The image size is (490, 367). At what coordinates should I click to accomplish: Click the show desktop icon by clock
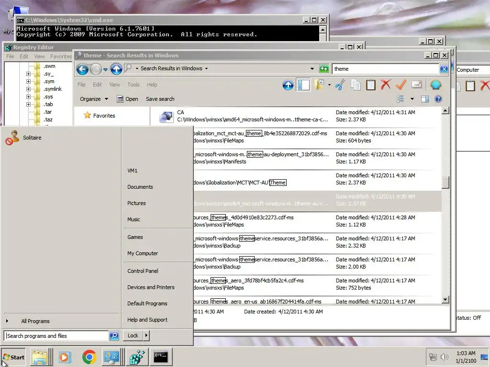(x=484, y=357)
